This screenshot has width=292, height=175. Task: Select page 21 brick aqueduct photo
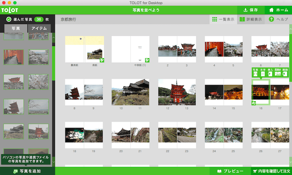140,135
